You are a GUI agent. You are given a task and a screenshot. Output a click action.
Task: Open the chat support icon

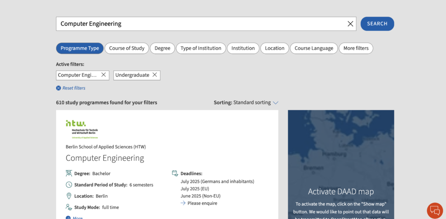435,211
